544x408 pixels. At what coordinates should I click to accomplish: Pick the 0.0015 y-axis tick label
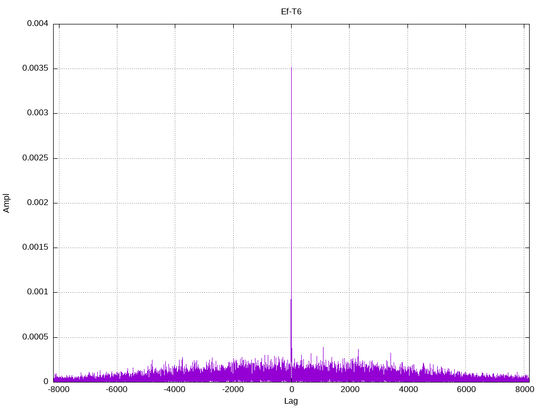pyautogui.click(x=35, y=248)
